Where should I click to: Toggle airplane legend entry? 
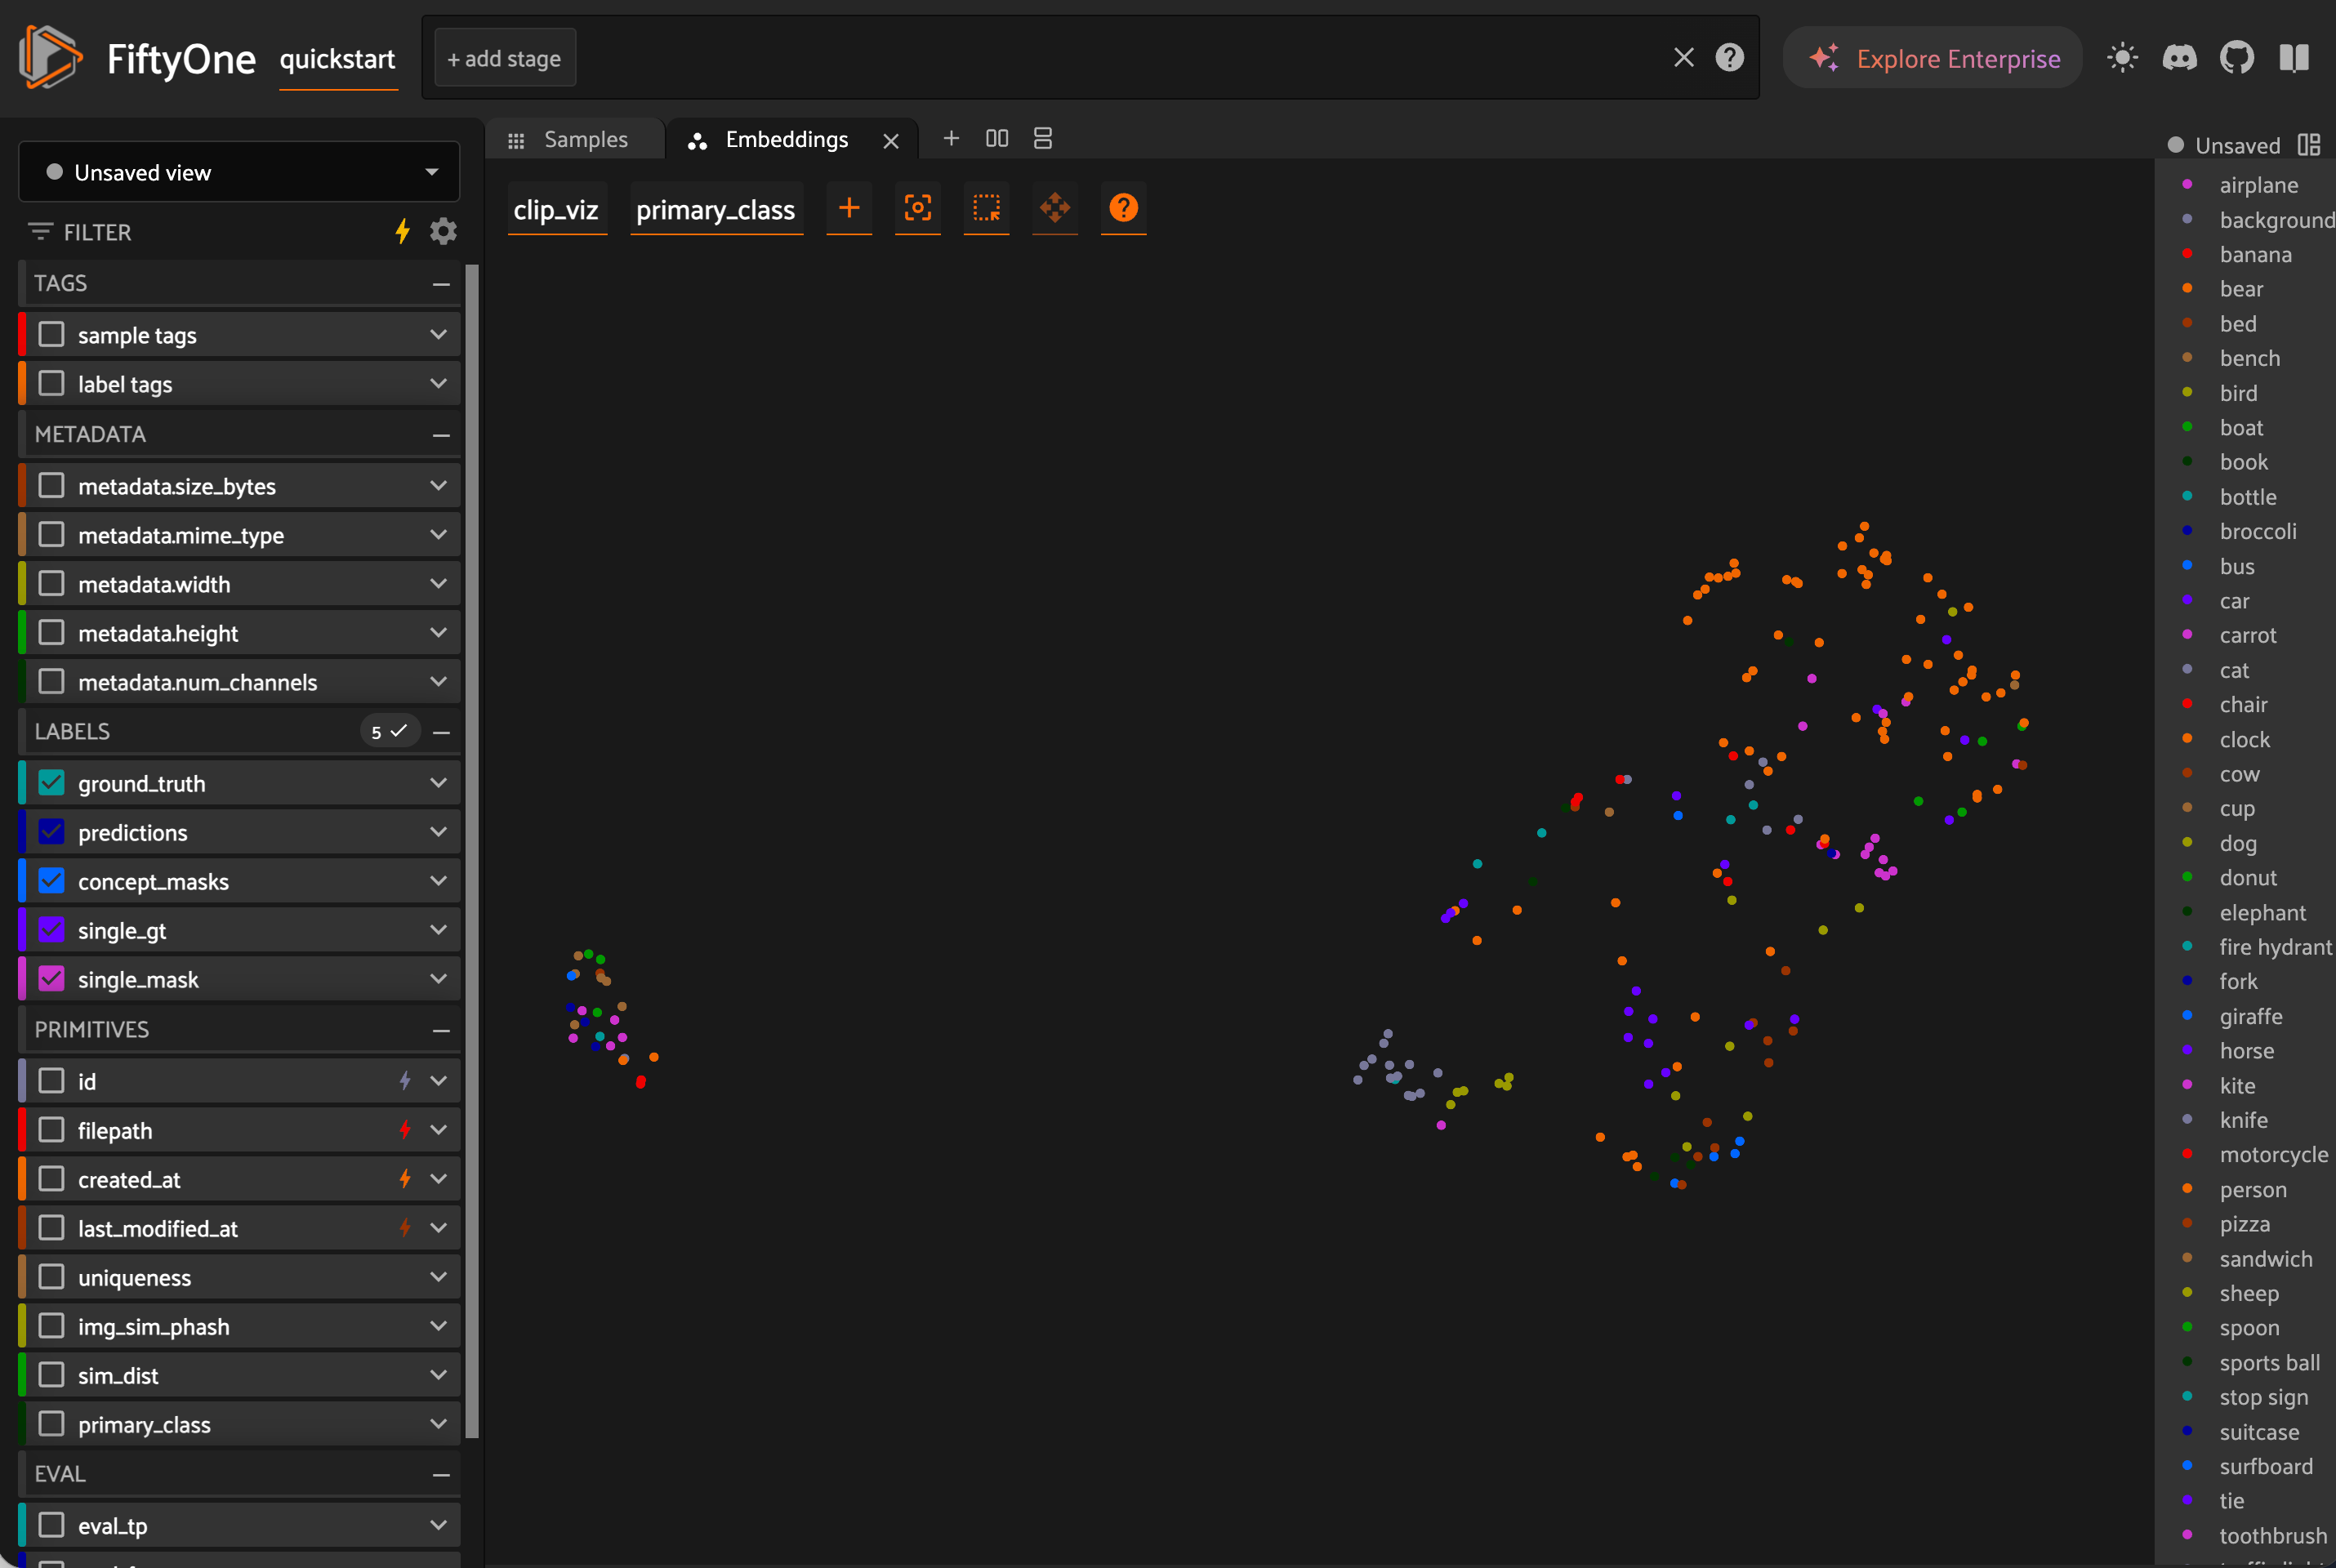coord(2257,185)
